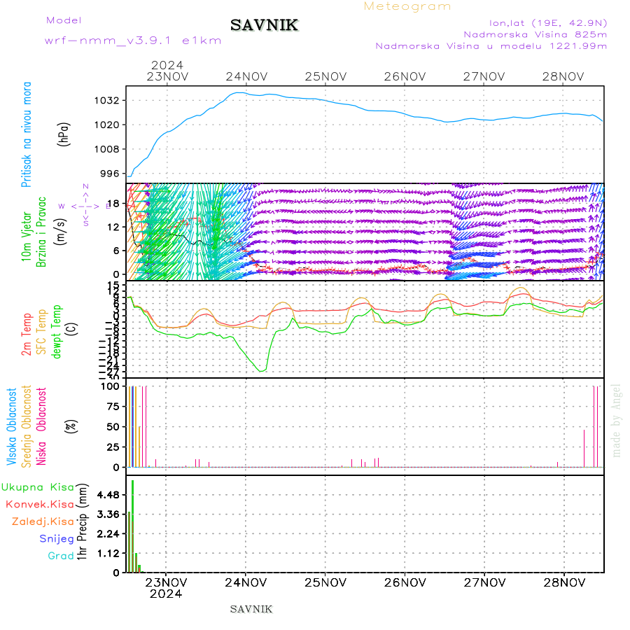Image resolution: width=630 pixels, height=630 pixels.
Task: Click the wrf-nmm_v3.9.1 e1km model text
Action: pos(133,41)
